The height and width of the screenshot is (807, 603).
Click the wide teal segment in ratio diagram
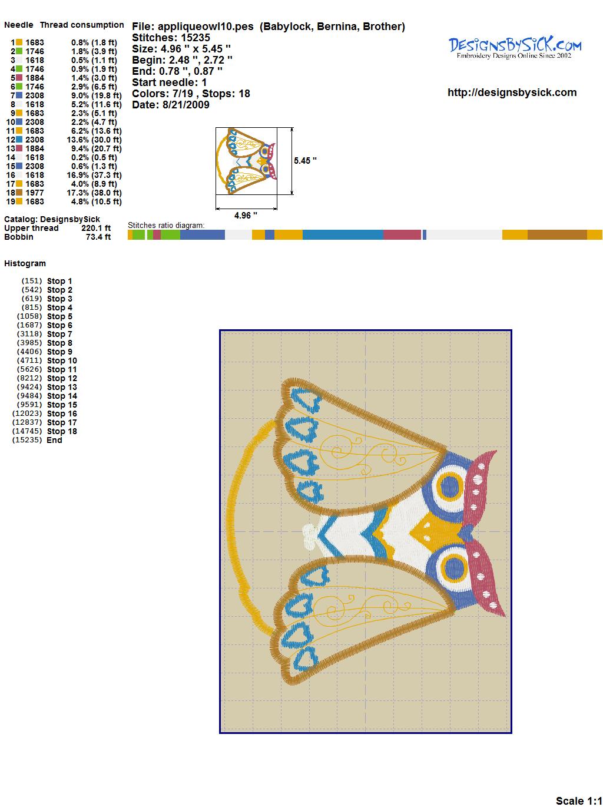click(x=343, y=235)
